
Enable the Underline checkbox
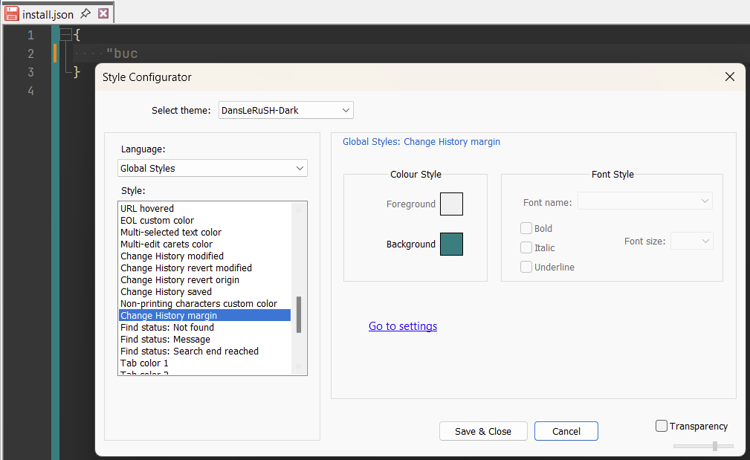(526, 267)
